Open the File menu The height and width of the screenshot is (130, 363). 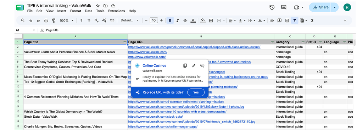click(x=30, y=11)
